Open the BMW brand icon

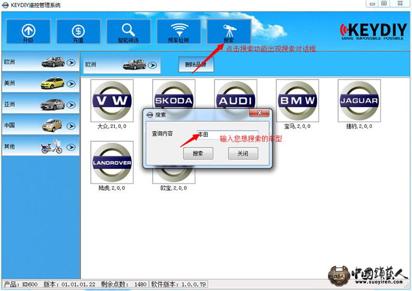(x=297, y=100)
